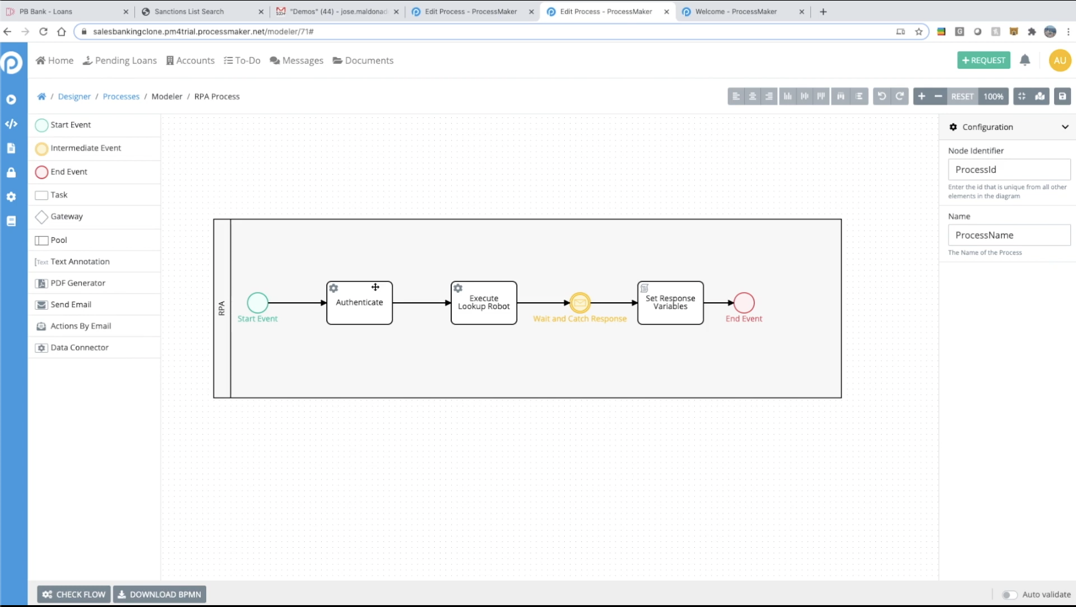Save the diagram with the save icon
Viewport: 1076px width, 607px height.
pos(1063,96)
